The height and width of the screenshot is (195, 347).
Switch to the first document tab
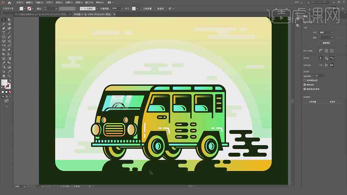click(x=41, y=14)
